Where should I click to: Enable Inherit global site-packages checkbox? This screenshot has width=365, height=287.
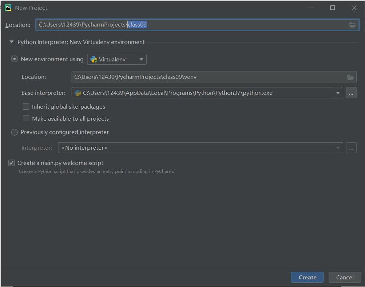click(26, 107)
